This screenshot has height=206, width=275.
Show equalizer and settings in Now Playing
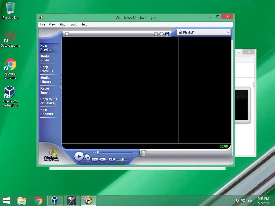coord(161,34)
